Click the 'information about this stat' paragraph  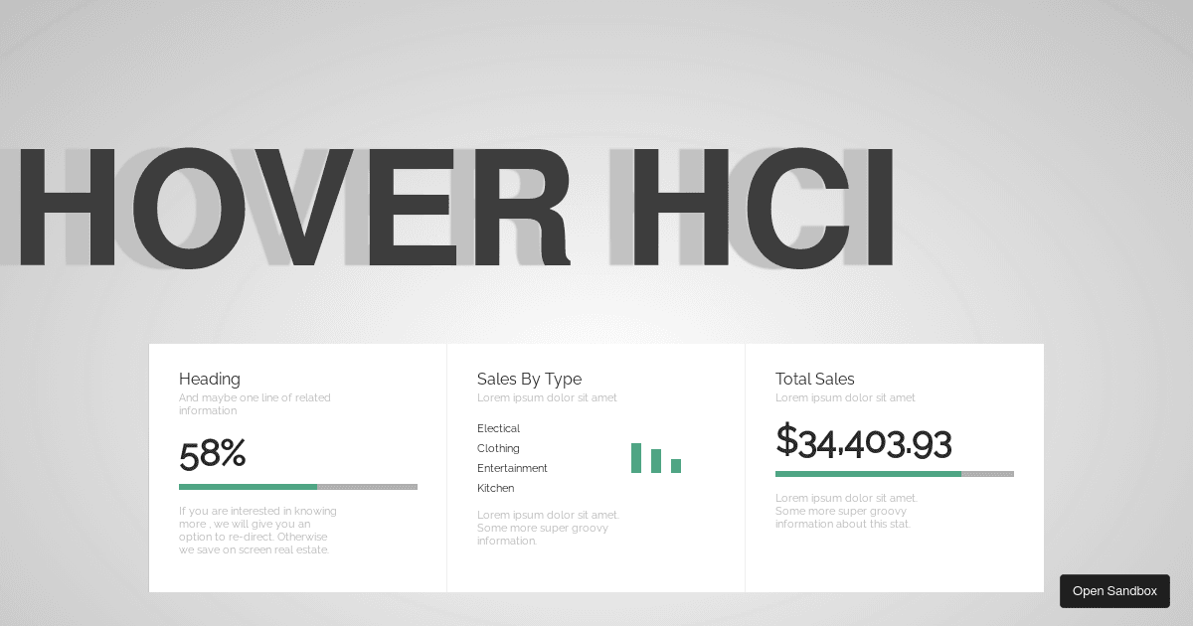(846, 511)
